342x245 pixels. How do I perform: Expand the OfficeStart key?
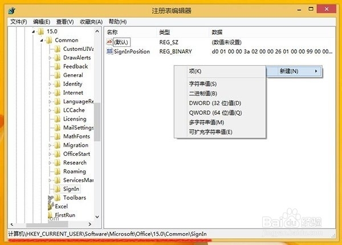click(x=50, y=154)
